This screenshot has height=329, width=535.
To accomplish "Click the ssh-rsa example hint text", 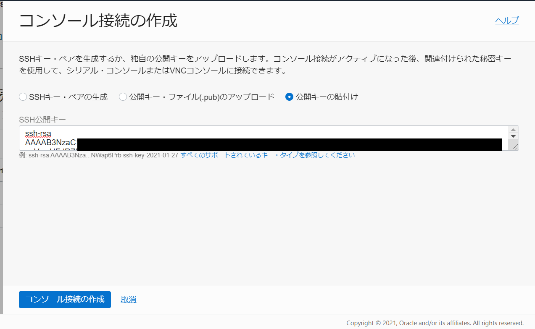I will (97, 155).
